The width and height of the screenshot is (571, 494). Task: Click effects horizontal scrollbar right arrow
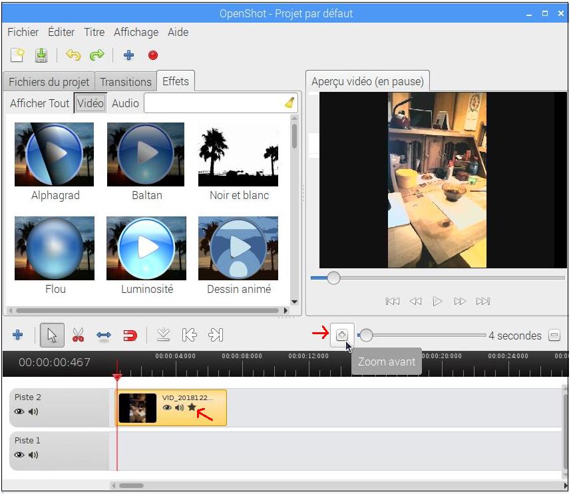pos(286,311)
